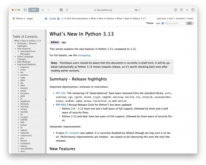
Task: Jump to Other Language Changes in contents
Action: [25, 58]
